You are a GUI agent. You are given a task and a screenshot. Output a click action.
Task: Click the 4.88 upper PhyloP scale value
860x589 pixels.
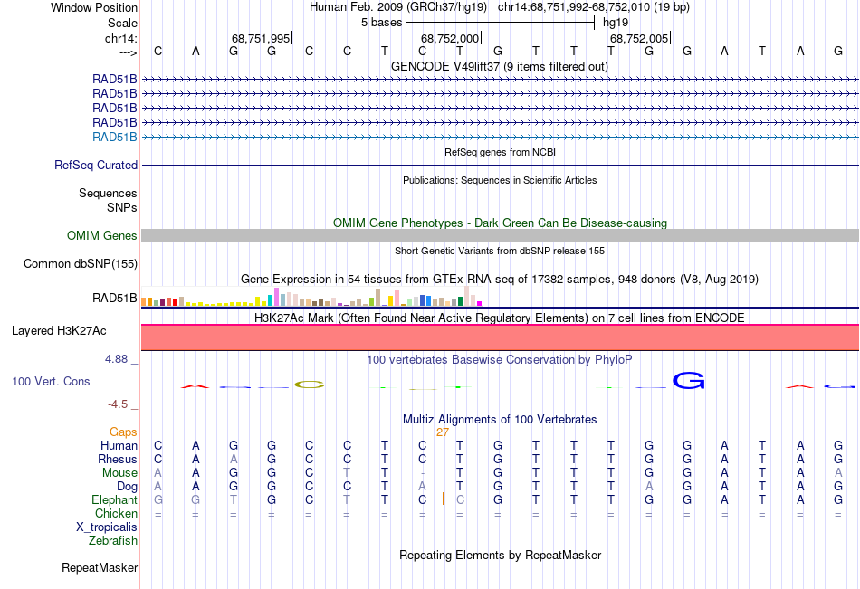point(116,358)
